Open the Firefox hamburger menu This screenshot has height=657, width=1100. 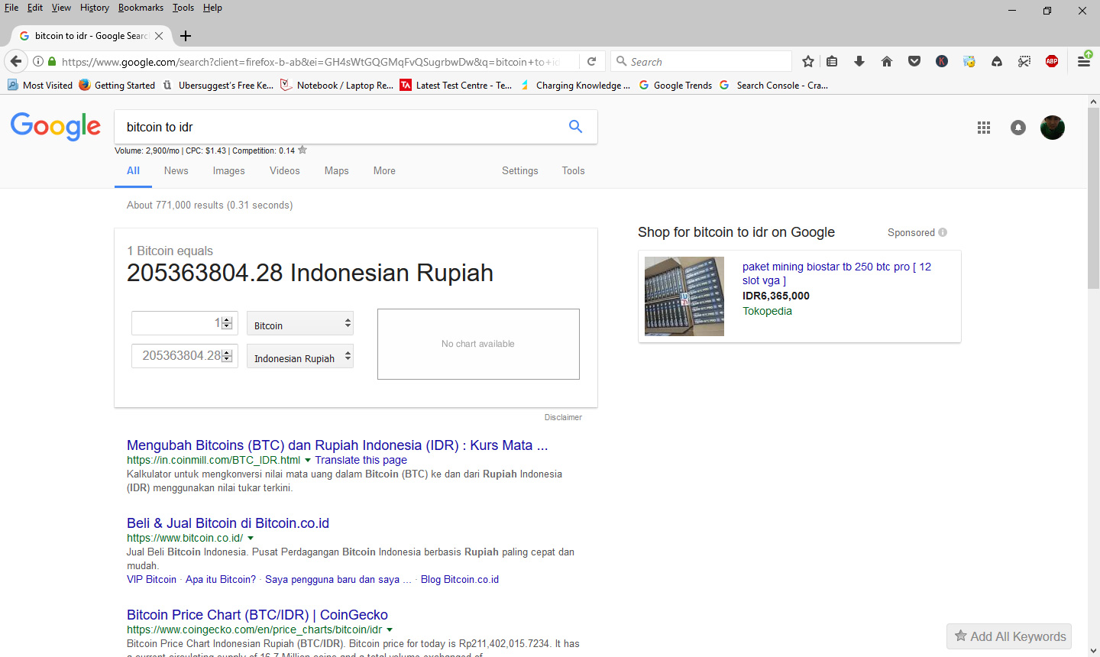(x=1084, y=61)
